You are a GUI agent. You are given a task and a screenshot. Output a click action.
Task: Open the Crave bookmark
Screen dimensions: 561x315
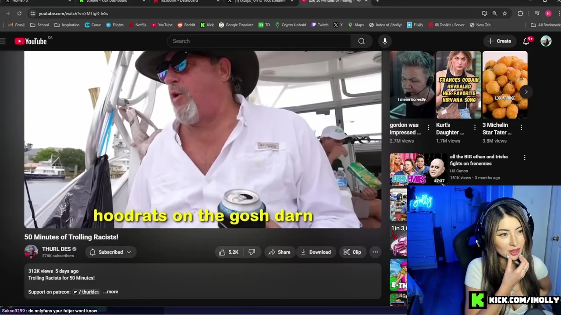tap(93, 25)
